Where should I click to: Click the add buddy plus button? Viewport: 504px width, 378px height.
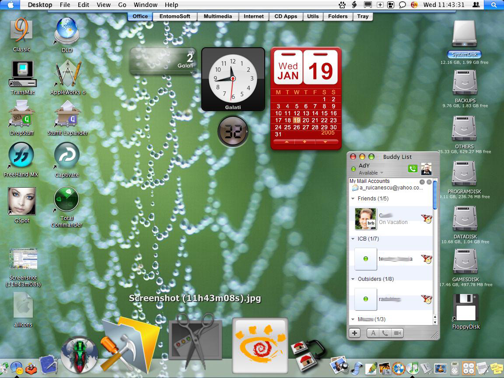pyautogui.click(x=354, y=333)
